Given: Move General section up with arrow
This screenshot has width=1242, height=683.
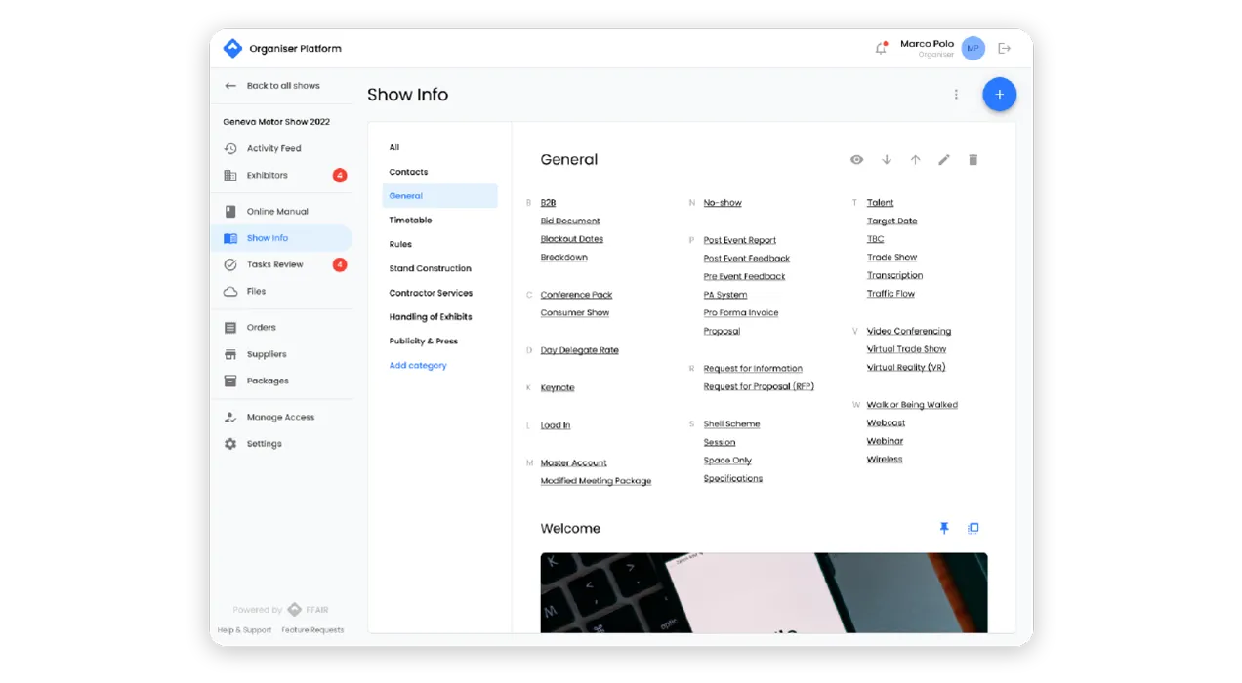Looking at the screenshot, I should click(x=915, y=160).
